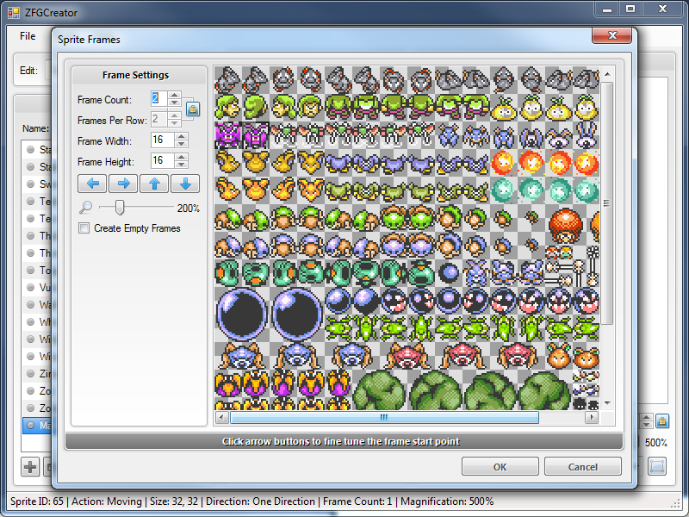Click the large red mushroom sprite

[x=565, y=226]
